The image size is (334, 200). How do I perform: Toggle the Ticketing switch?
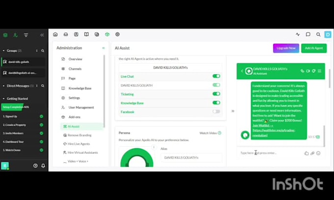pyautogui.click(x=216, y=94)
